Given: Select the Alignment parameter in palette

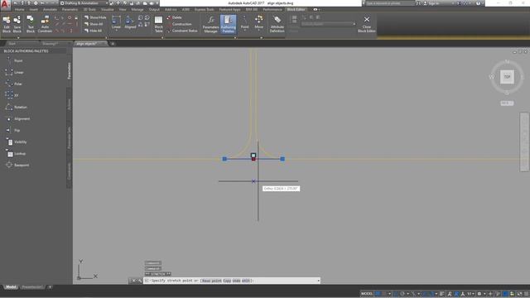Looking at the screenshot, I should pyautogui.click(x=17, y=119).
